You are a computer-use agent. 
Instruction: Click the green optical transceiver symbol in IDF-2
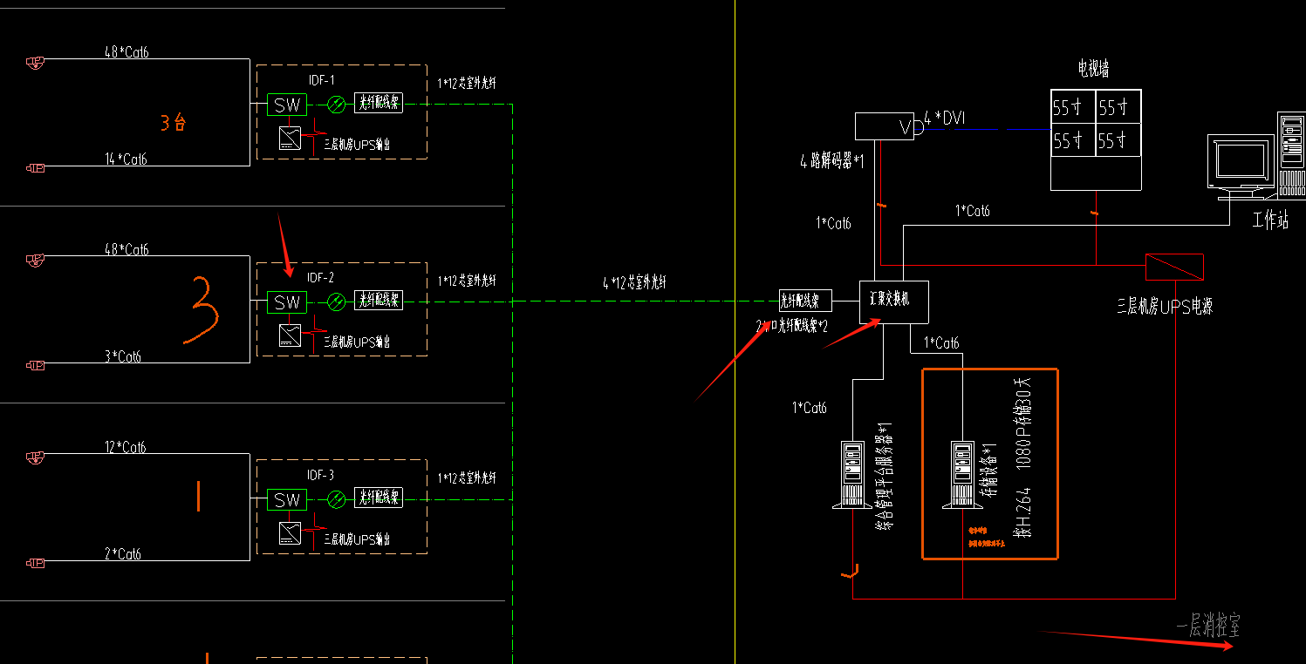click(x=337, y=302)
